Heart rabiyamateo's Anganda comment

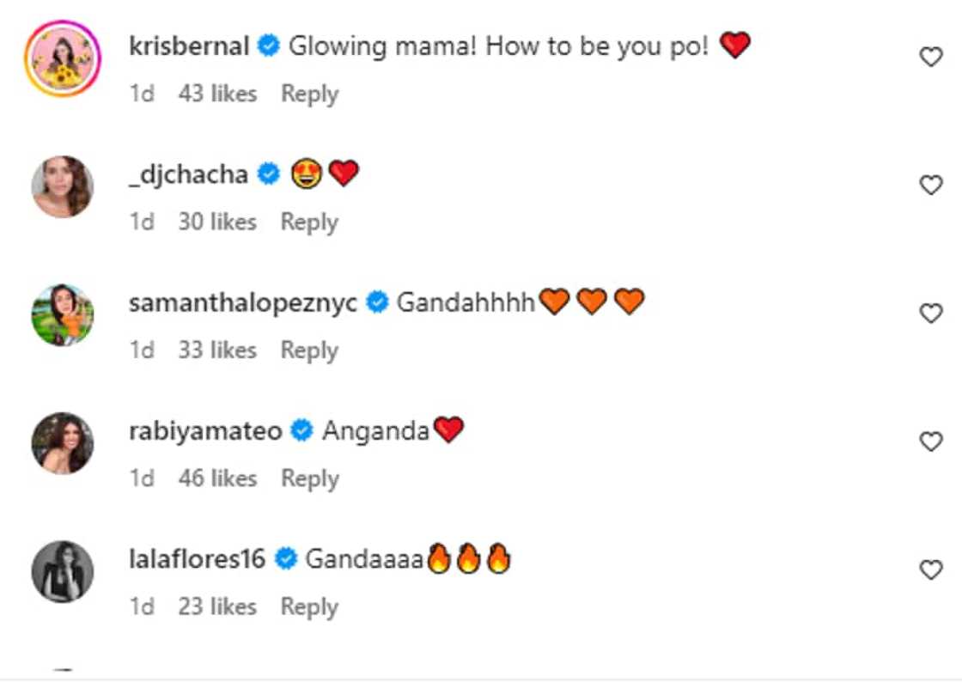point(931,441)
